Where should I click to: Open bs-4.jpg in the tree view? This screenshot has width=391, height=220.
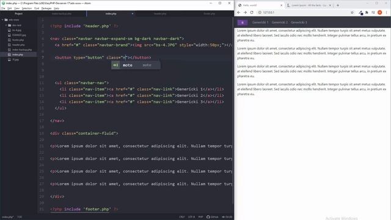pos(16,30)
